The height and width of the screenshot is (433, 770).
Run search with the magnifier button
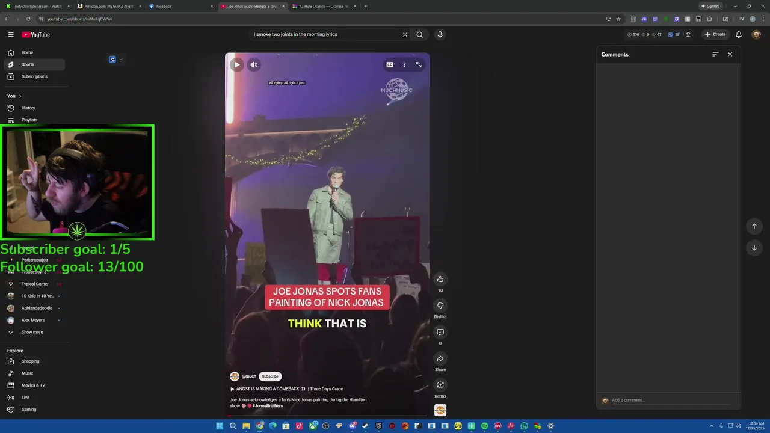tap(419, 35)
